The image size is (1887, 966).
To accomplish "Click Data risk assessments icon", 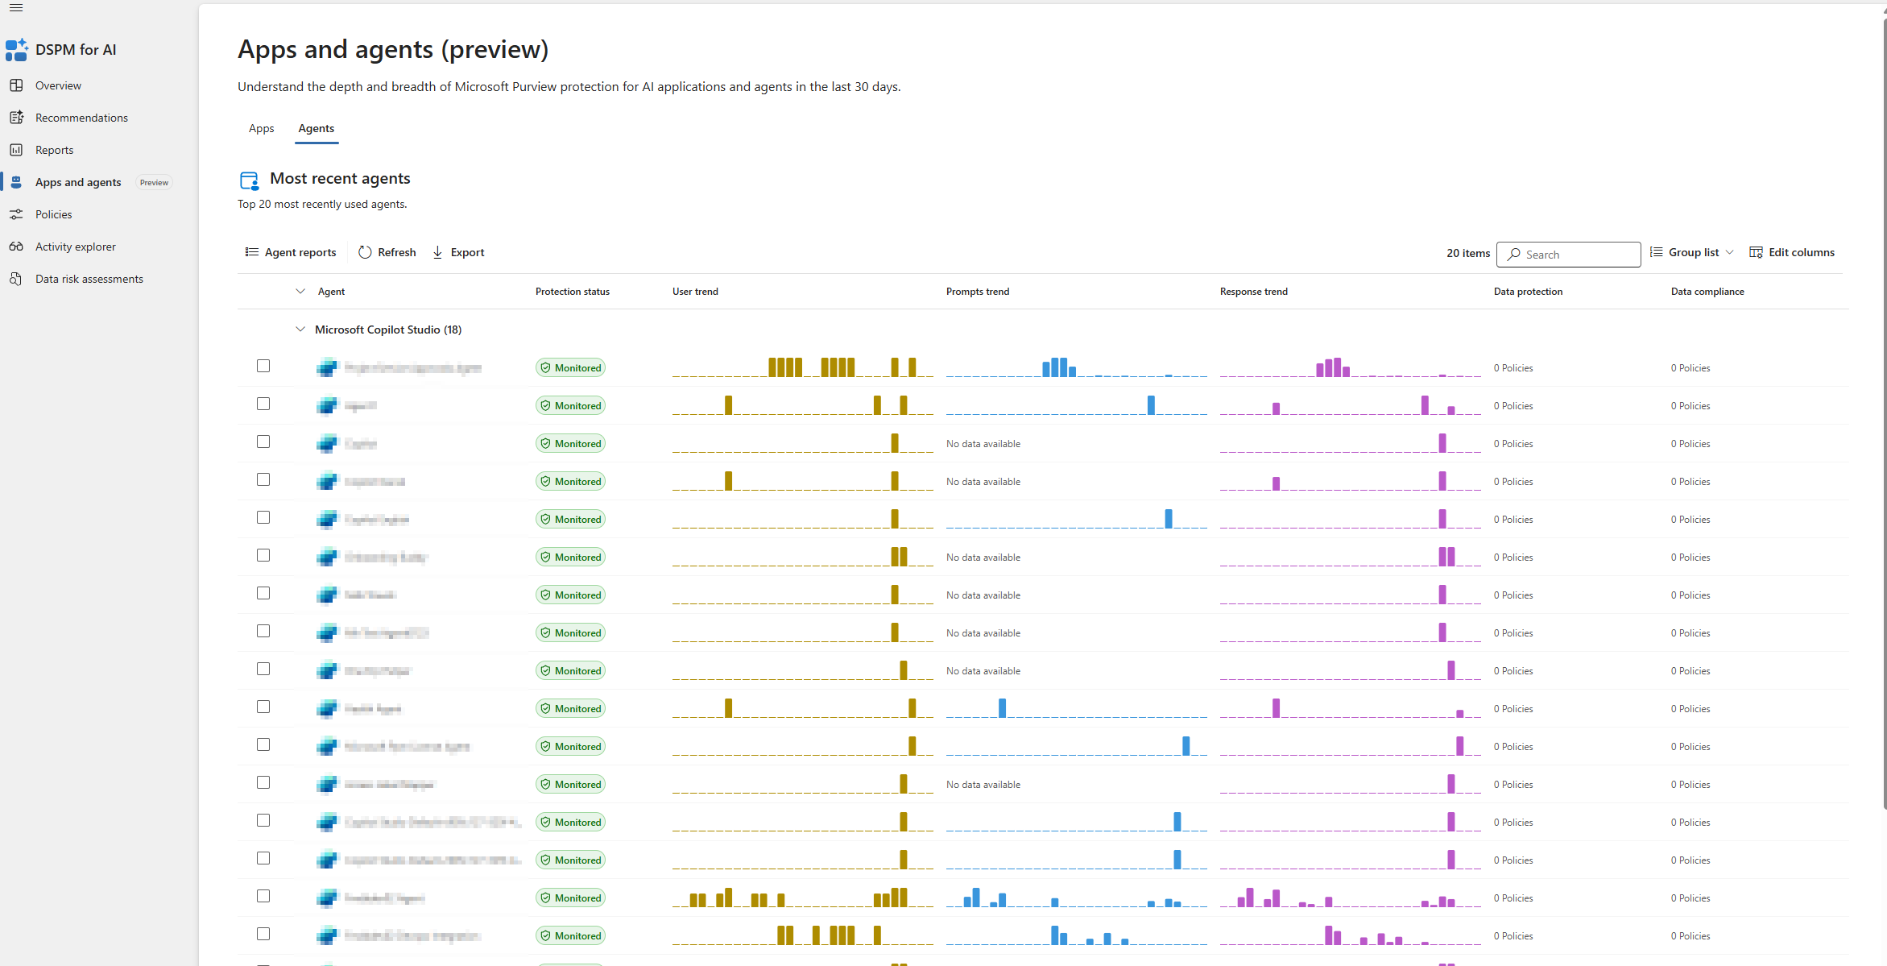I will tap(16, 279).
